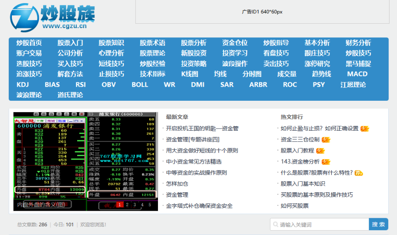The width and height of the screenshot is (397, 235).
Task: Switch carousel to slide 4
Action: coord(142,205)
